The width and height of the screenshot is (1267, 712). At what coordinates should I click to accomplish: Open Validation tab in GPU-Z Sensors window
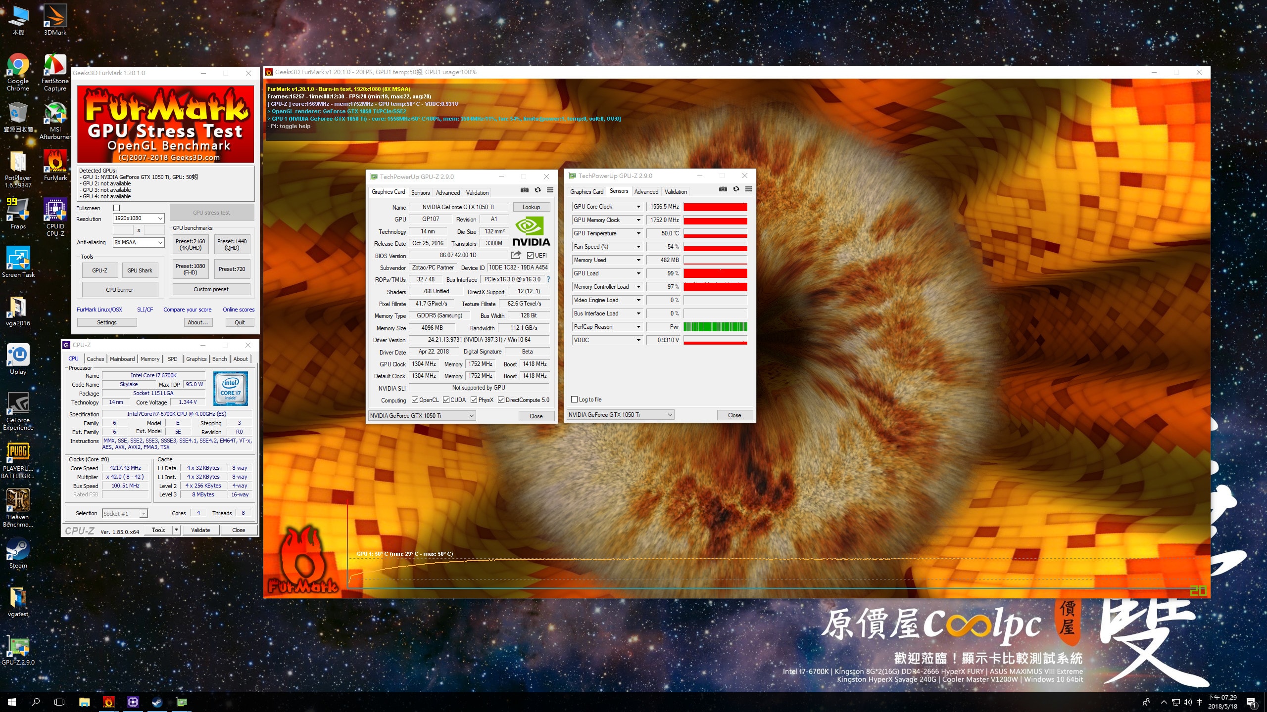tap(676, 192)
